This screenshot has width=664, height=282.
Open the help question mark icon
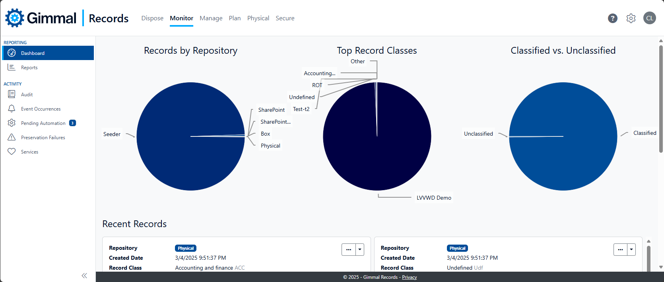pos(612,18)
